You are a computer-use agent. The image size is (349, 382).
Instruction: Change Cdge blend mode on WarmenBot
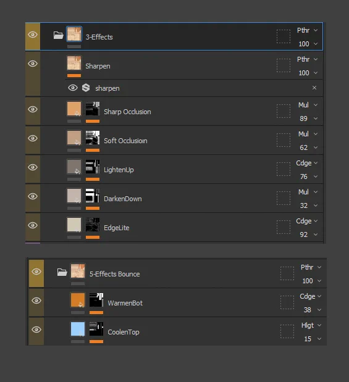pos(311,296)
